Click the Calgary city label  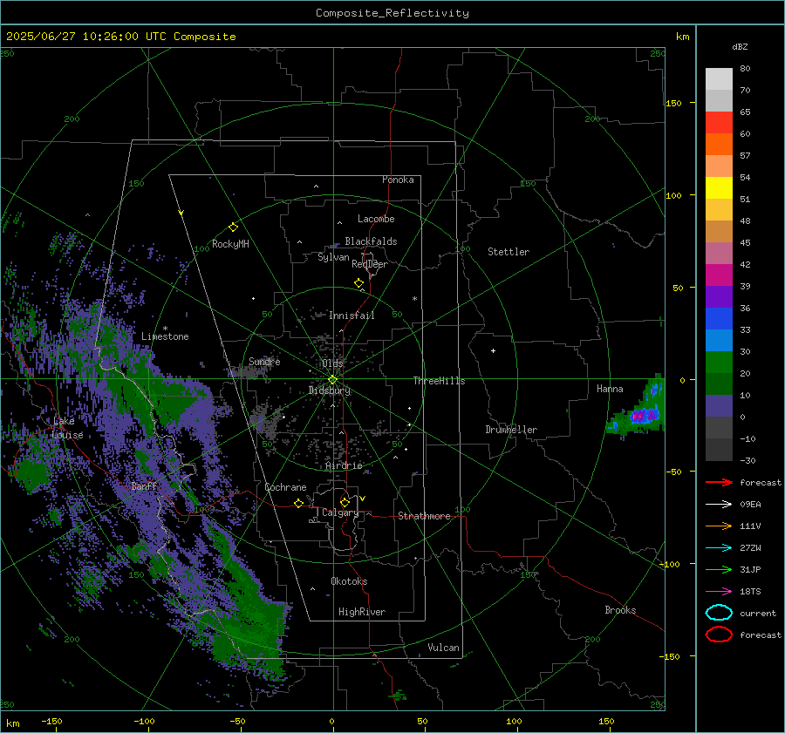point(340,512)
